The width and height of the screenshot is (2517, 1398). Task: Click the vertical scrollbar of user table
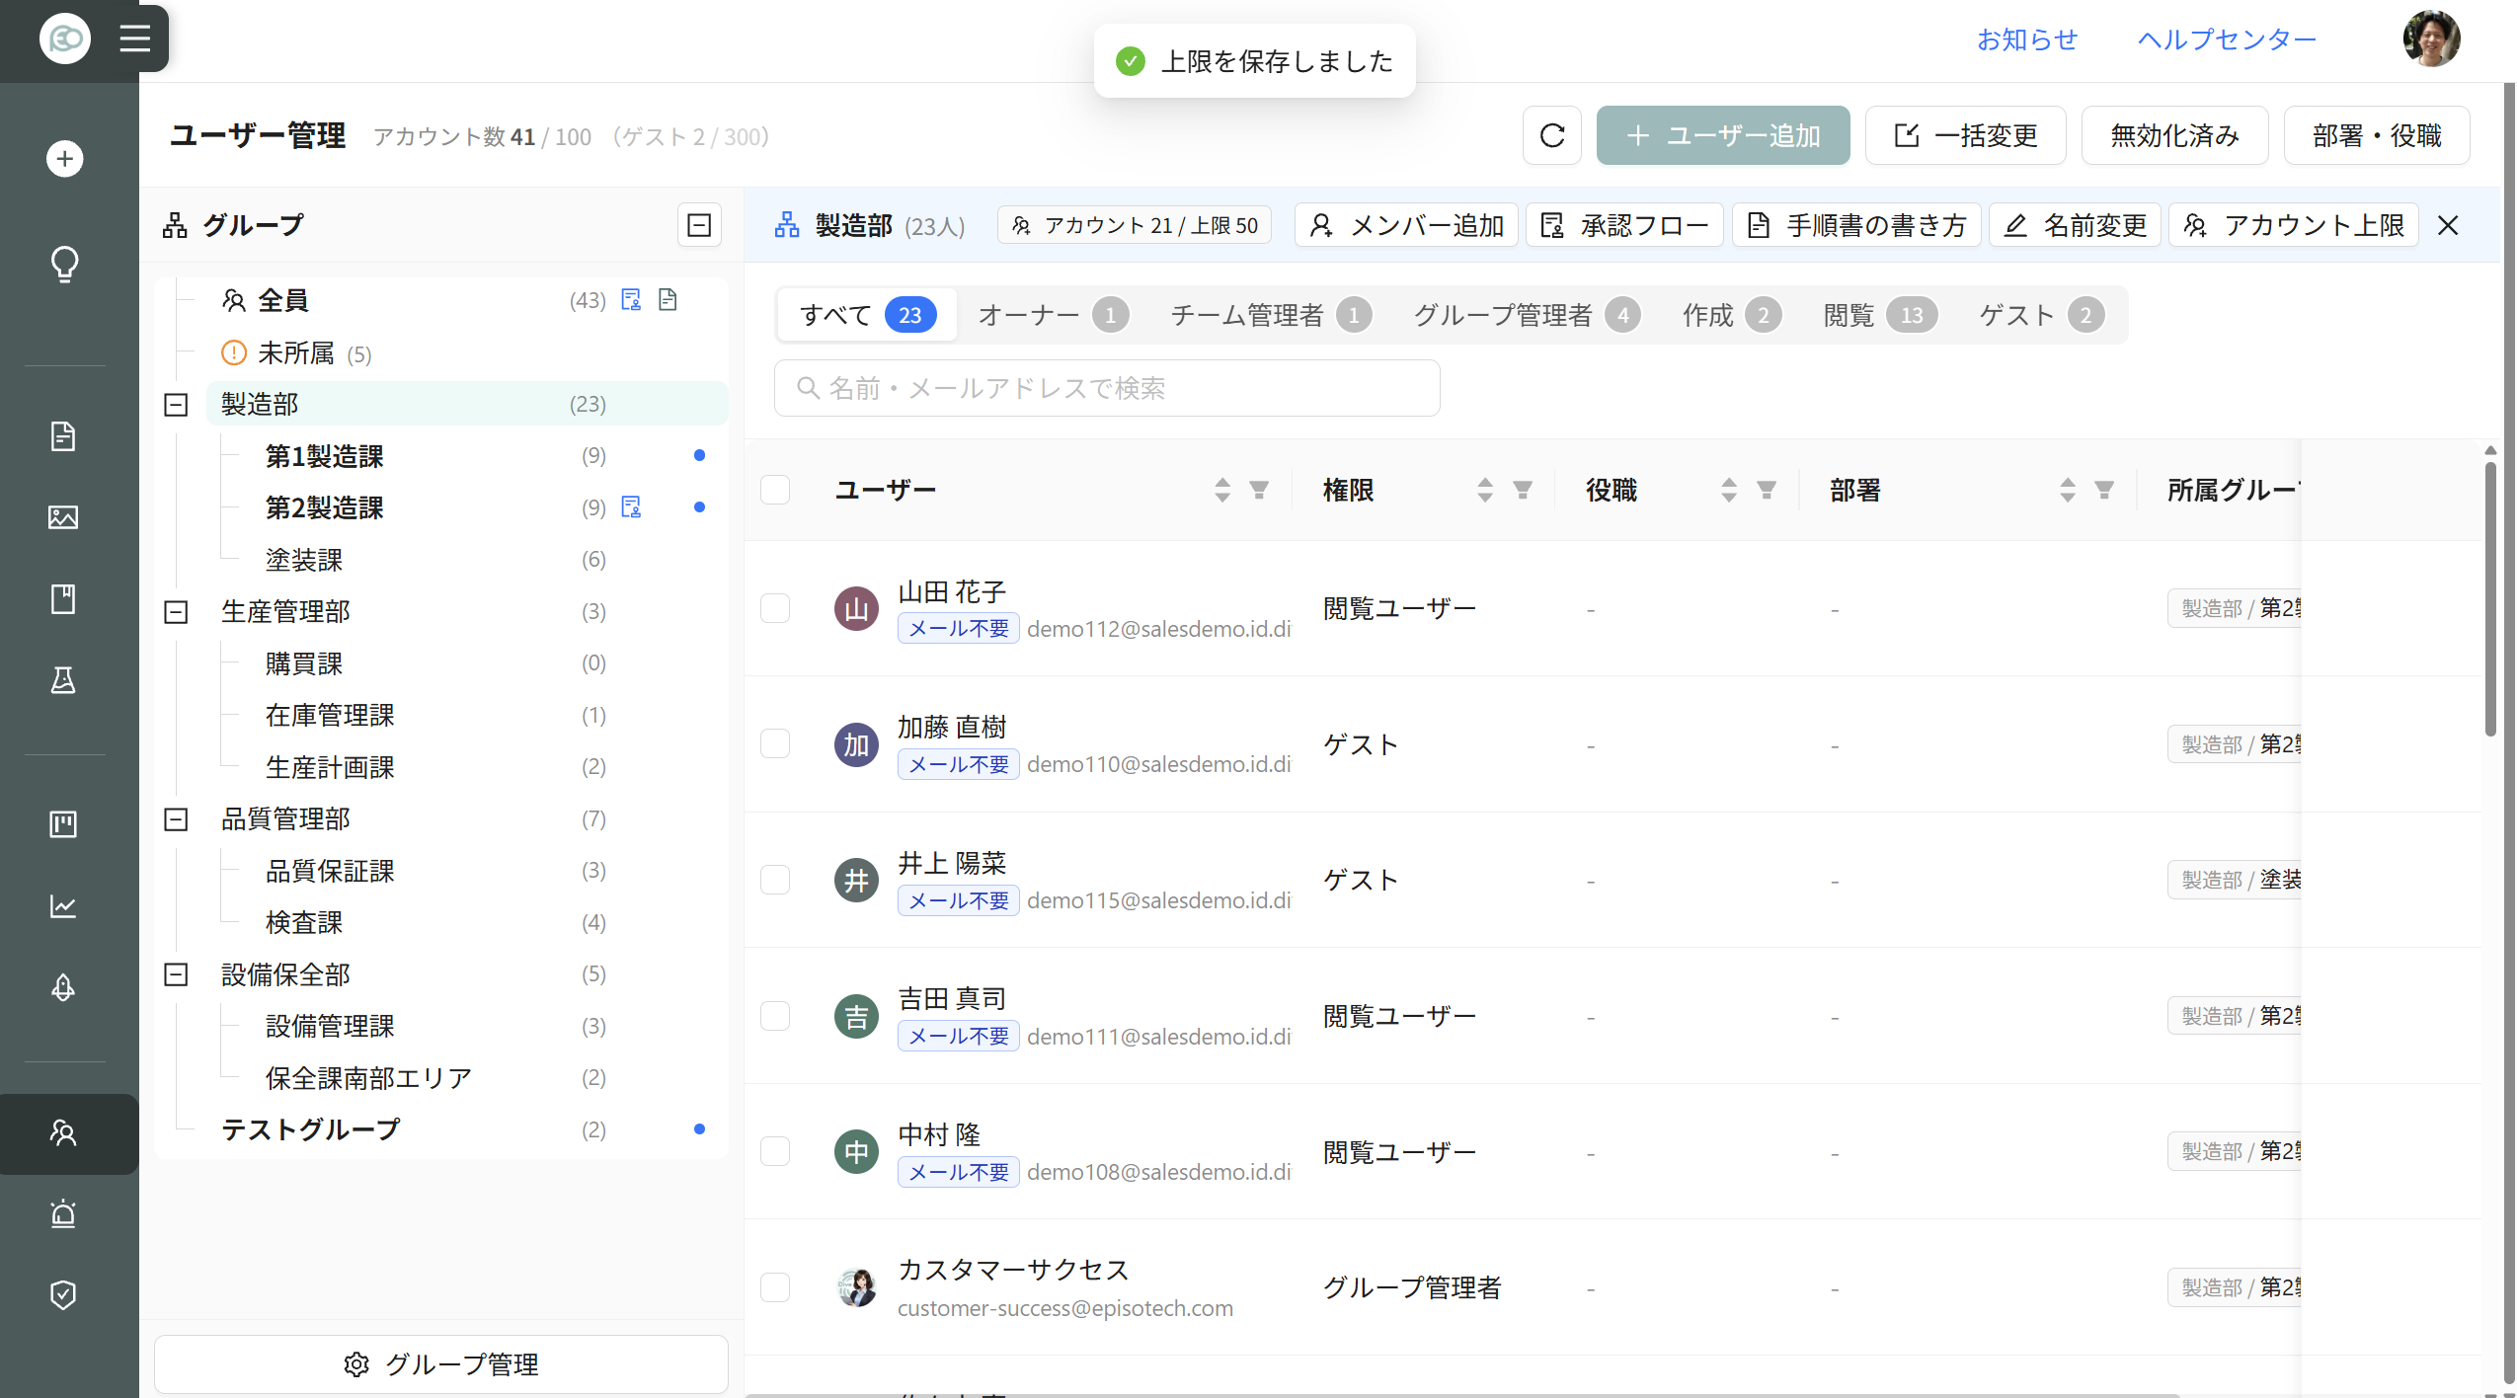tap(2490, 597)
